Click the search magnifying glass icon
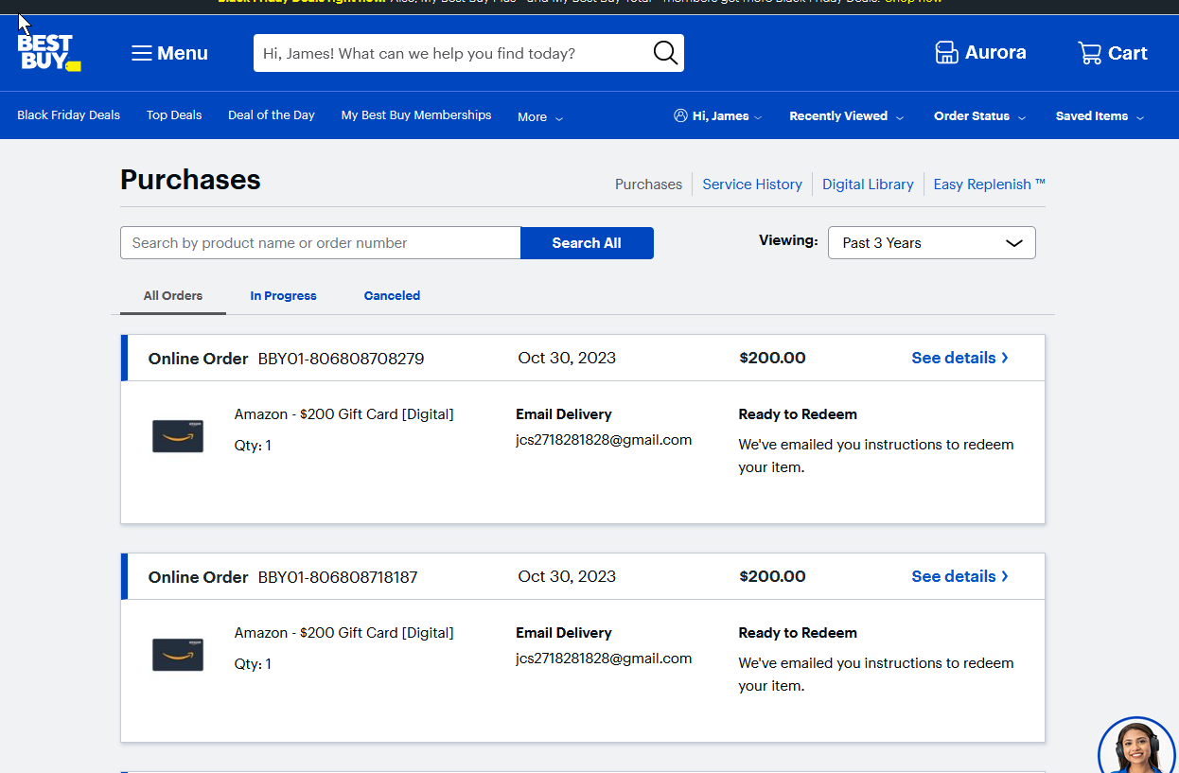This screenshot has height=773, width=1179. click(665, 53)
